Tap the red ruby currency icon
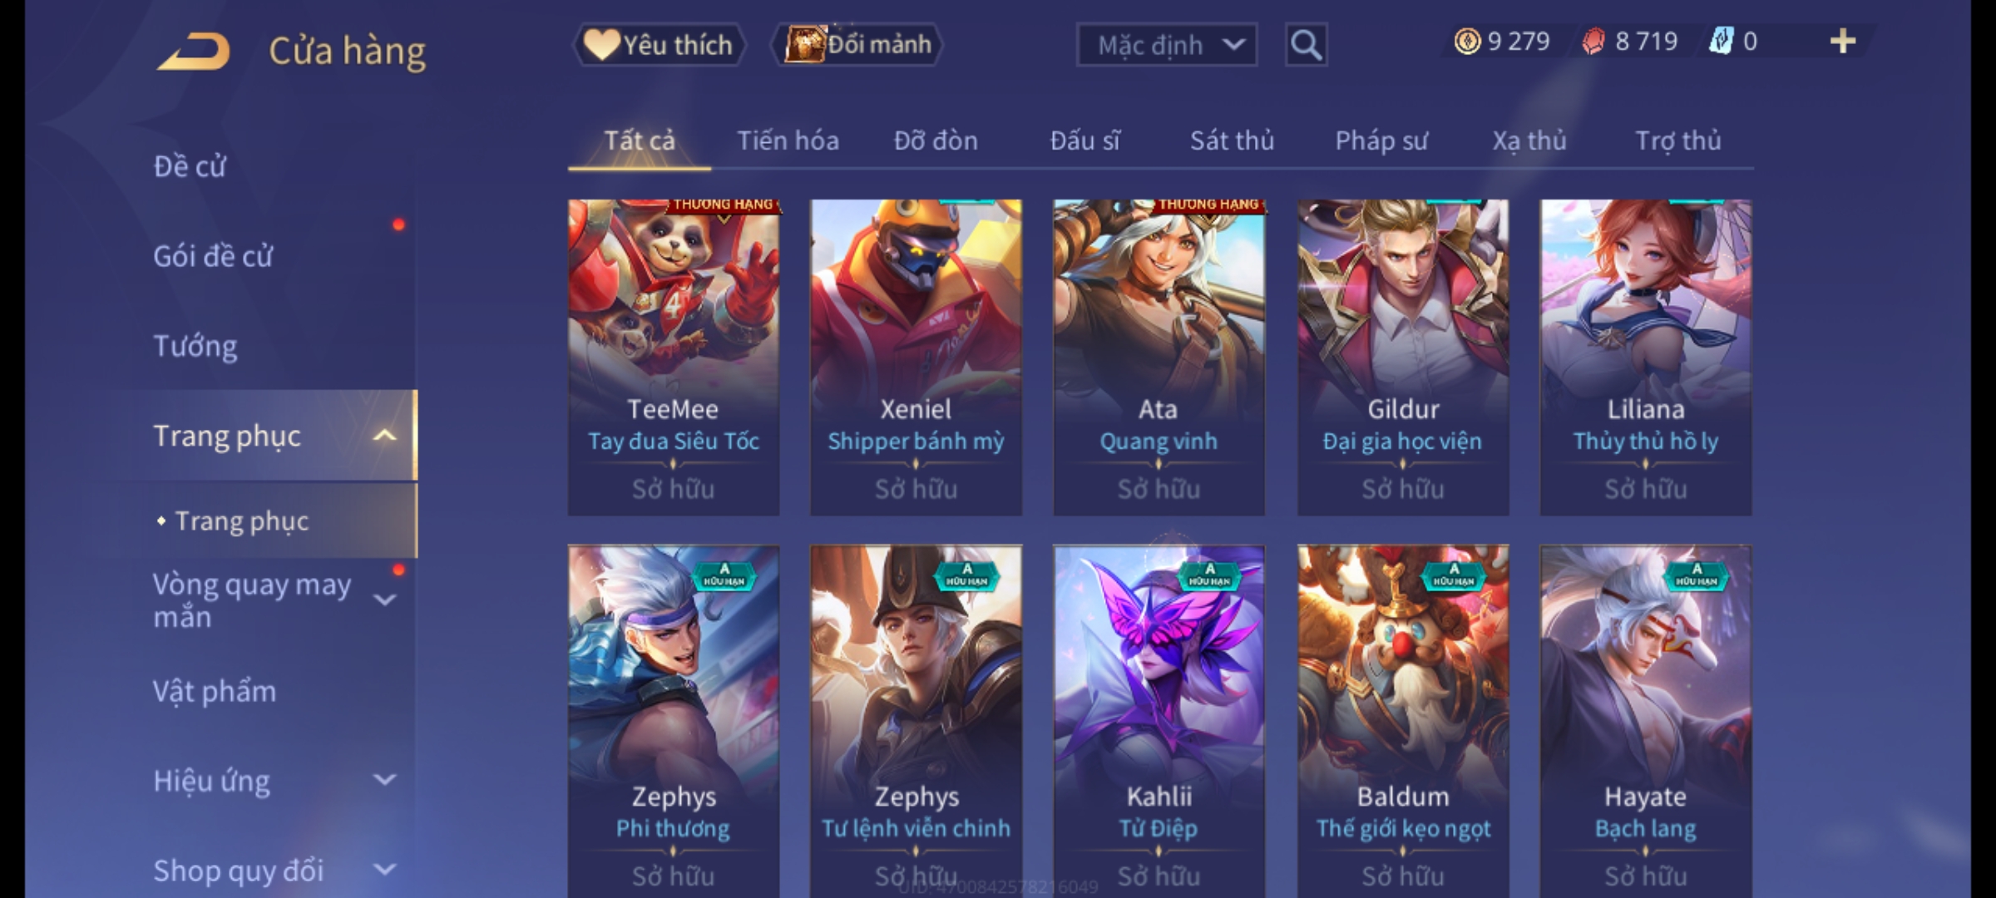 (1593, 42)
